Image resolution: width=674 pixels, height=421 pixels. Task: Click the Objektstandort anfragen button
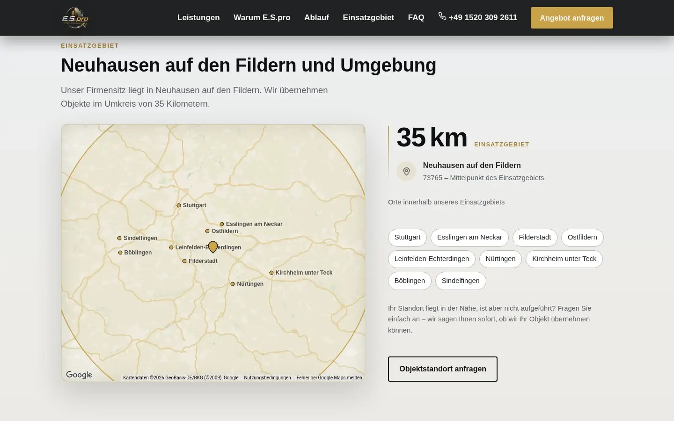(443, 369)
